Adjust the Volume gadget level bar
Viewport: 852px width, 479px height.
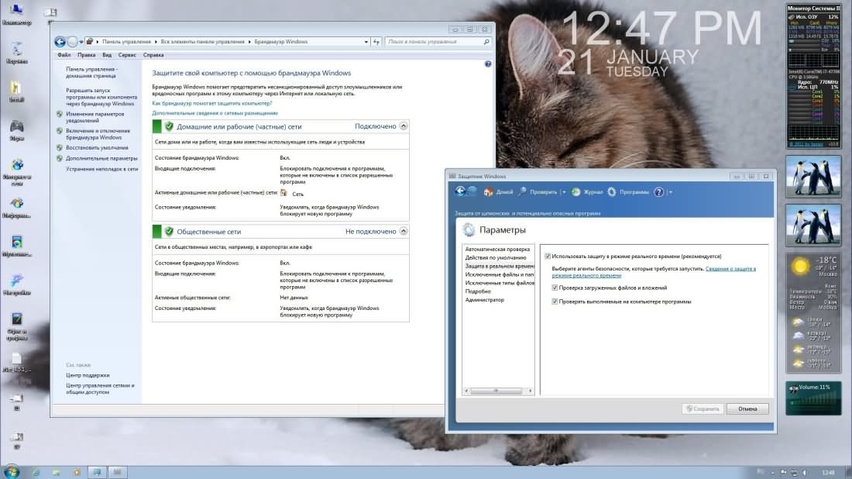click(x=813, y=401)
